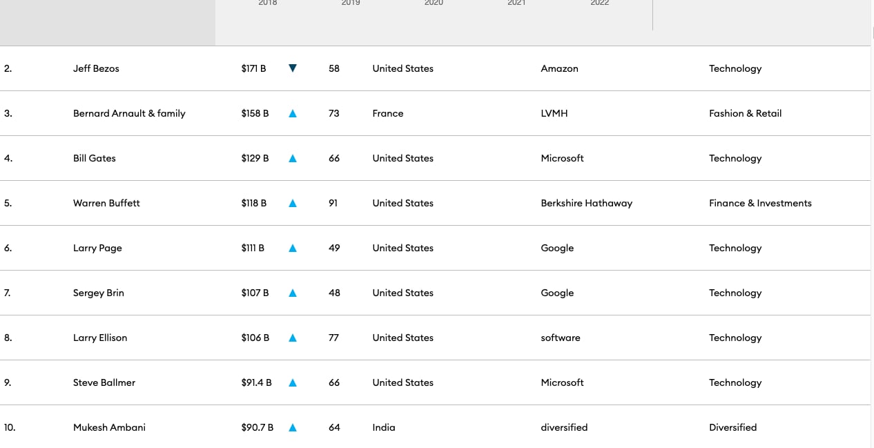874x448 pixels.
Task: Click the up triangle in Larry Page's row
Action: (x=293, y=248)
